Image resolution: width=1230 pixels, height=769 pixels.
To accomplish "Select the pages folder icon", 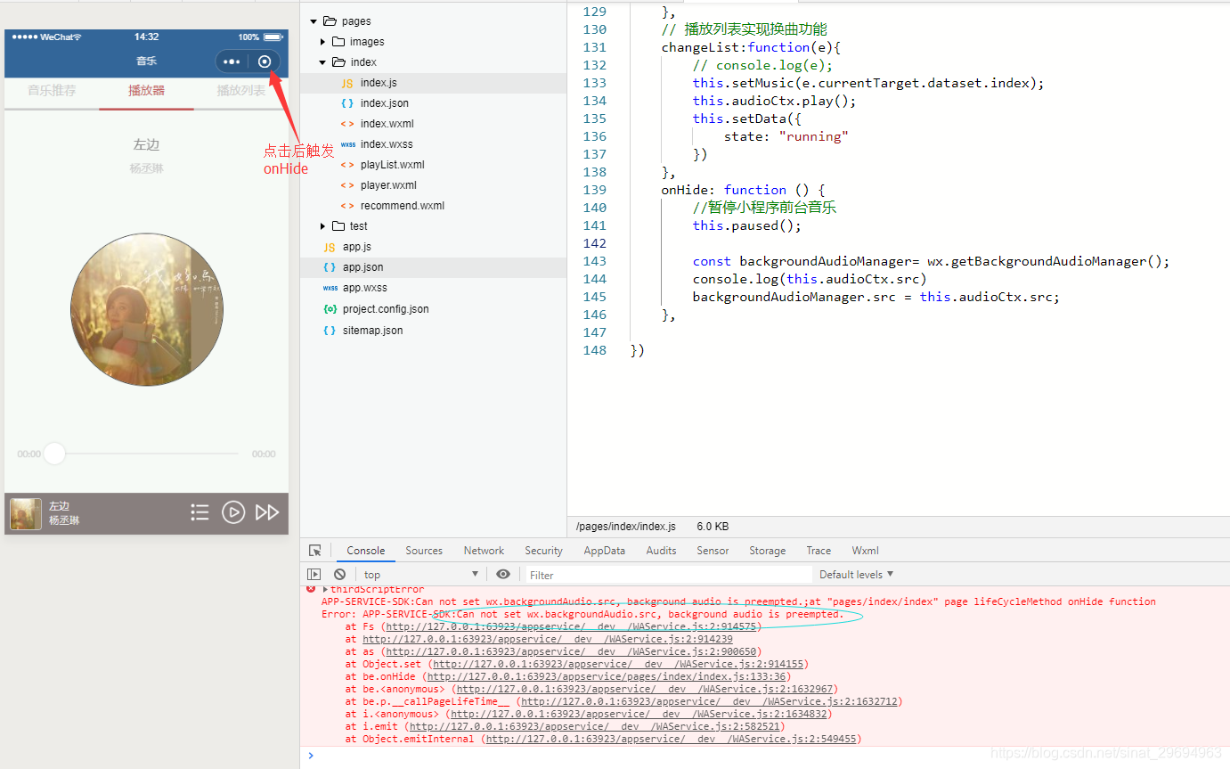I will (x=329, y=20).
